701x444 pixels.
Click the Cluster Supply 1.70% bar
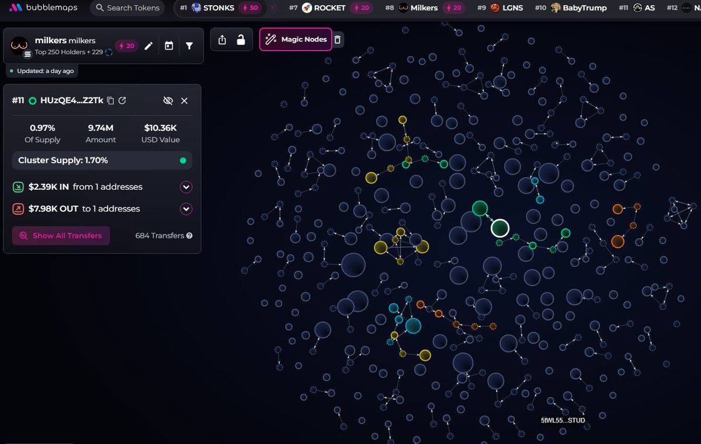click(x=102, y=160)
